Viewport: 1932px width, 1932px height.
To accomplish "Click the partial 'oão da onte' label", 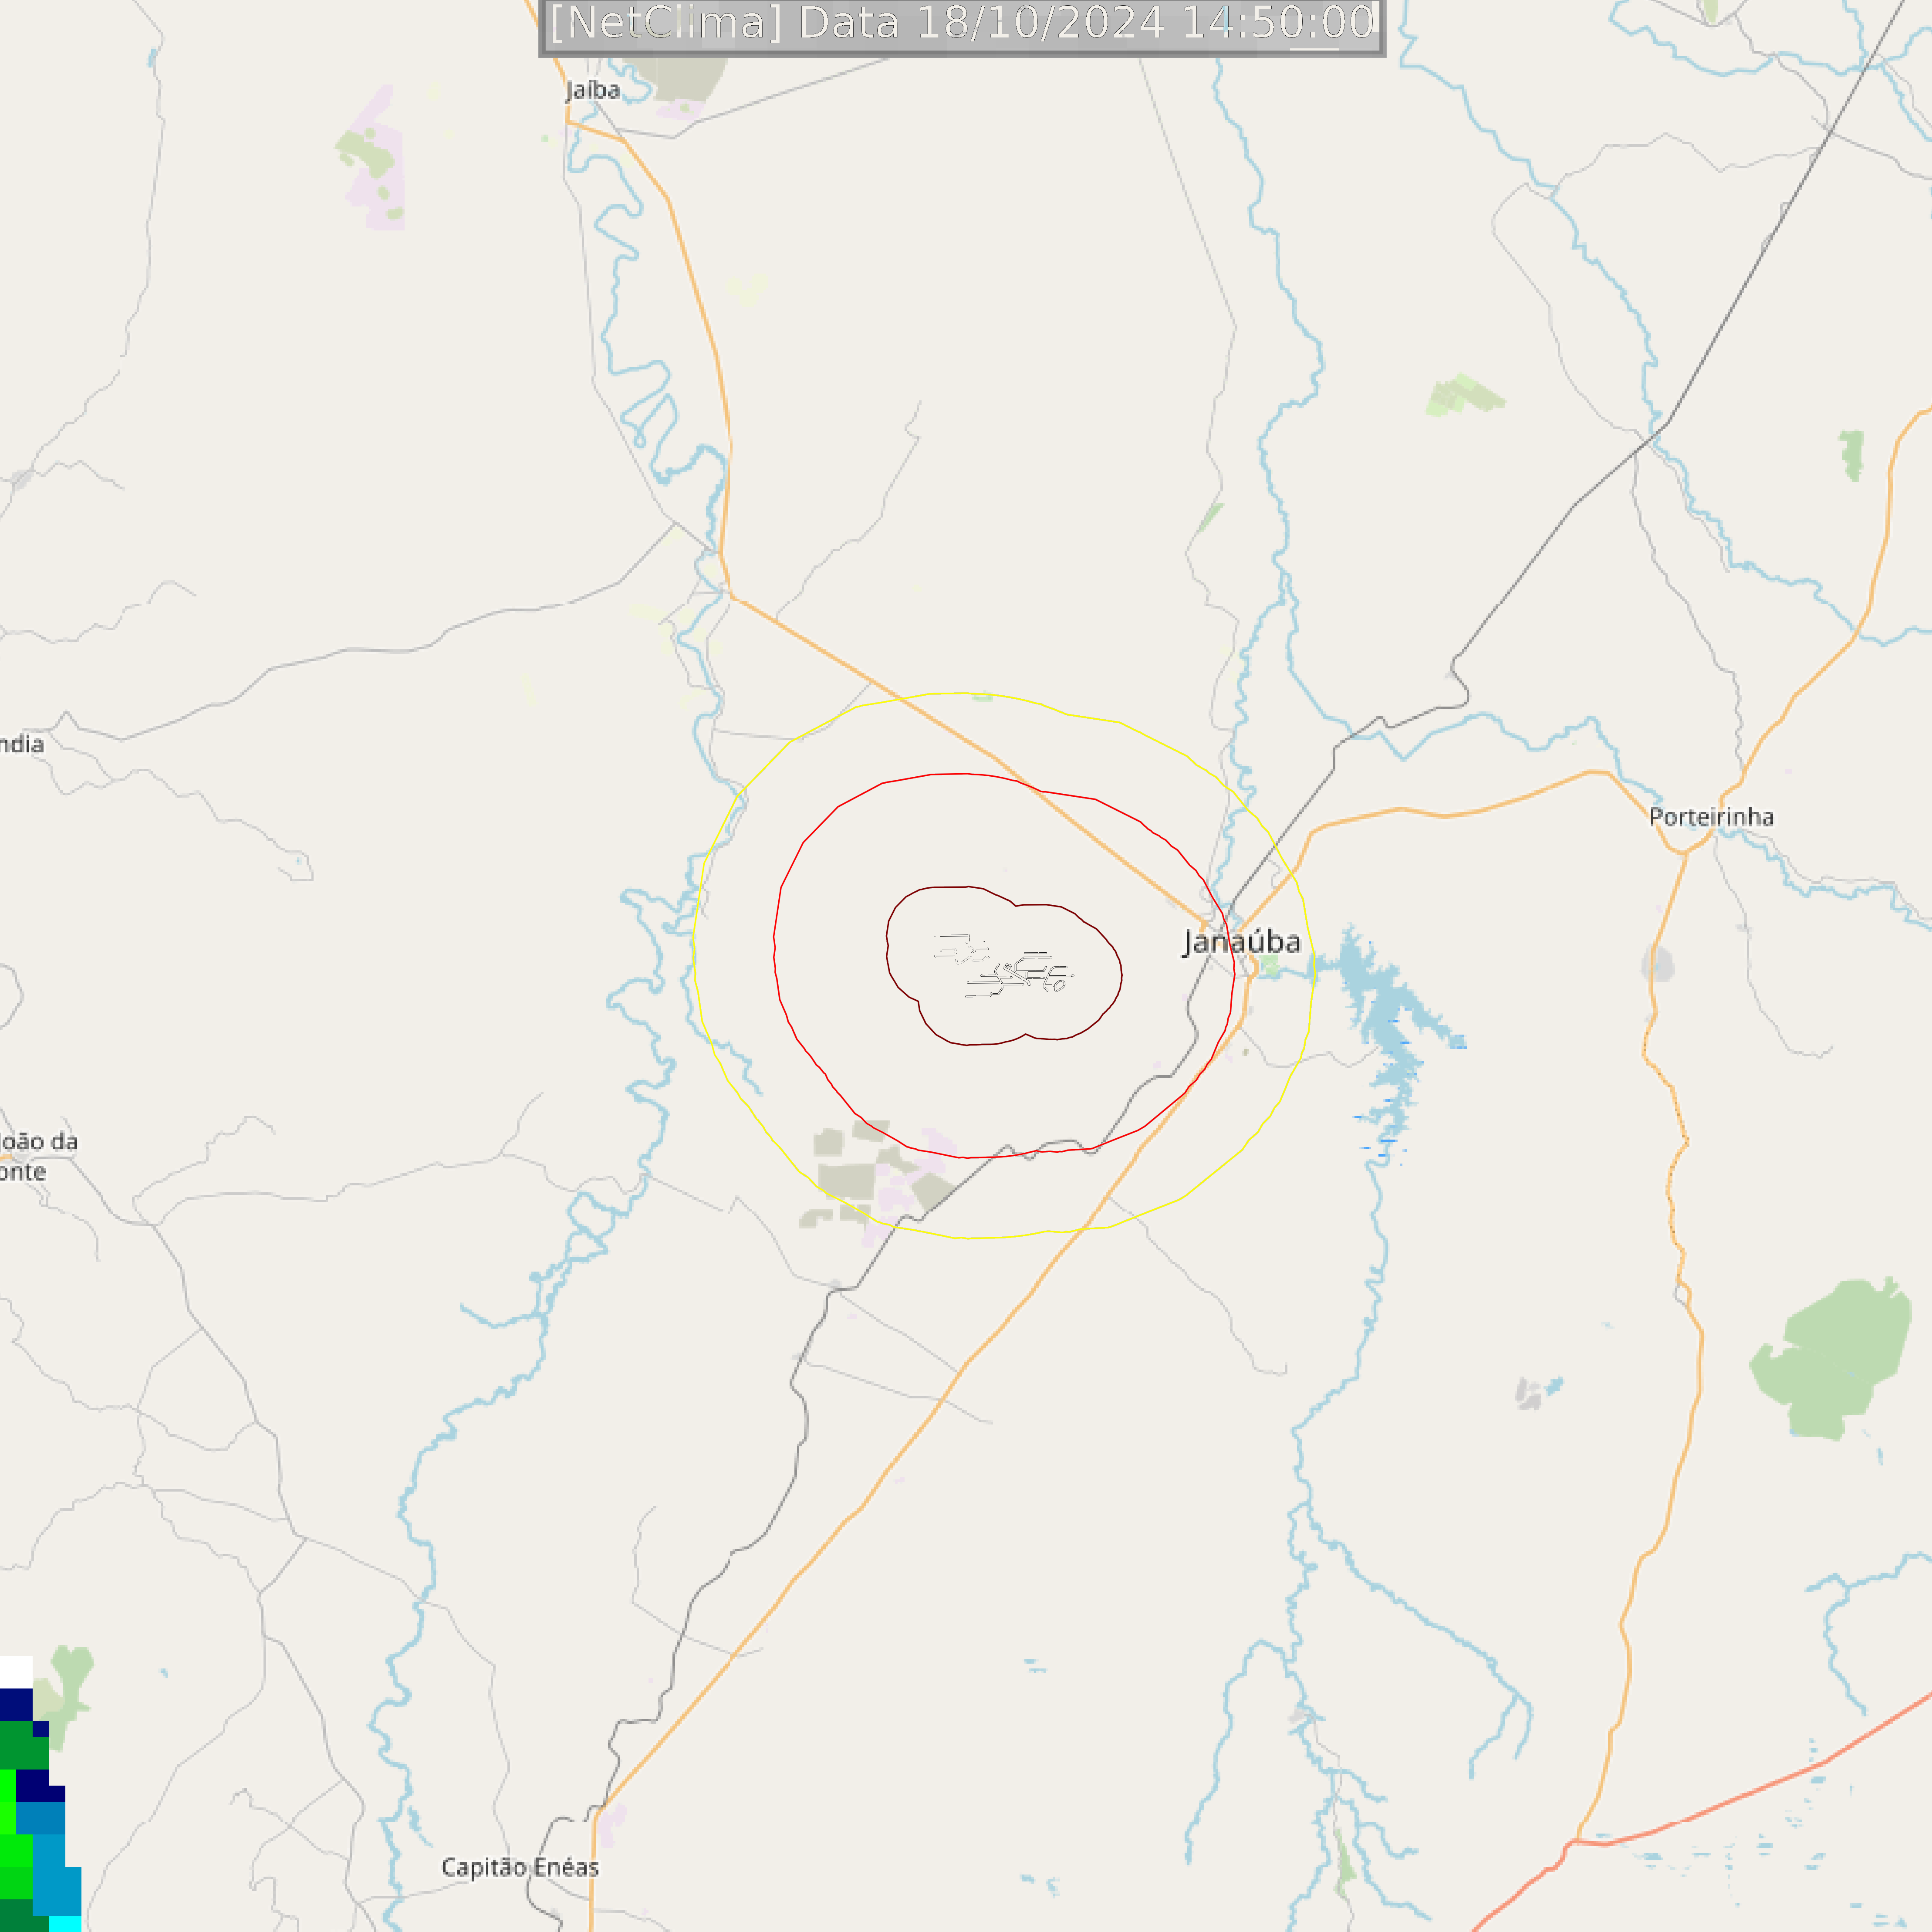I will point(38,1156).
